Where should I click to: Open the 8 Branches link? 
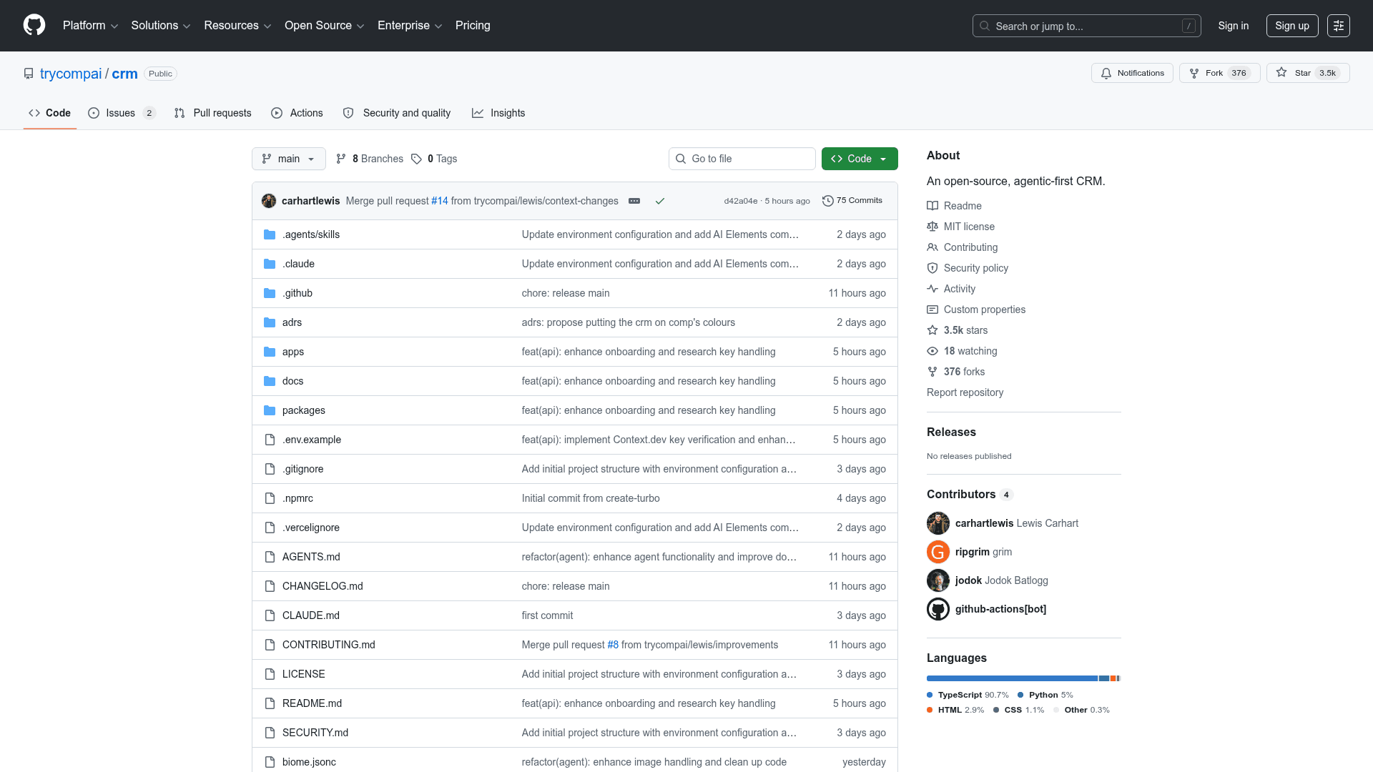click(370, 159)
